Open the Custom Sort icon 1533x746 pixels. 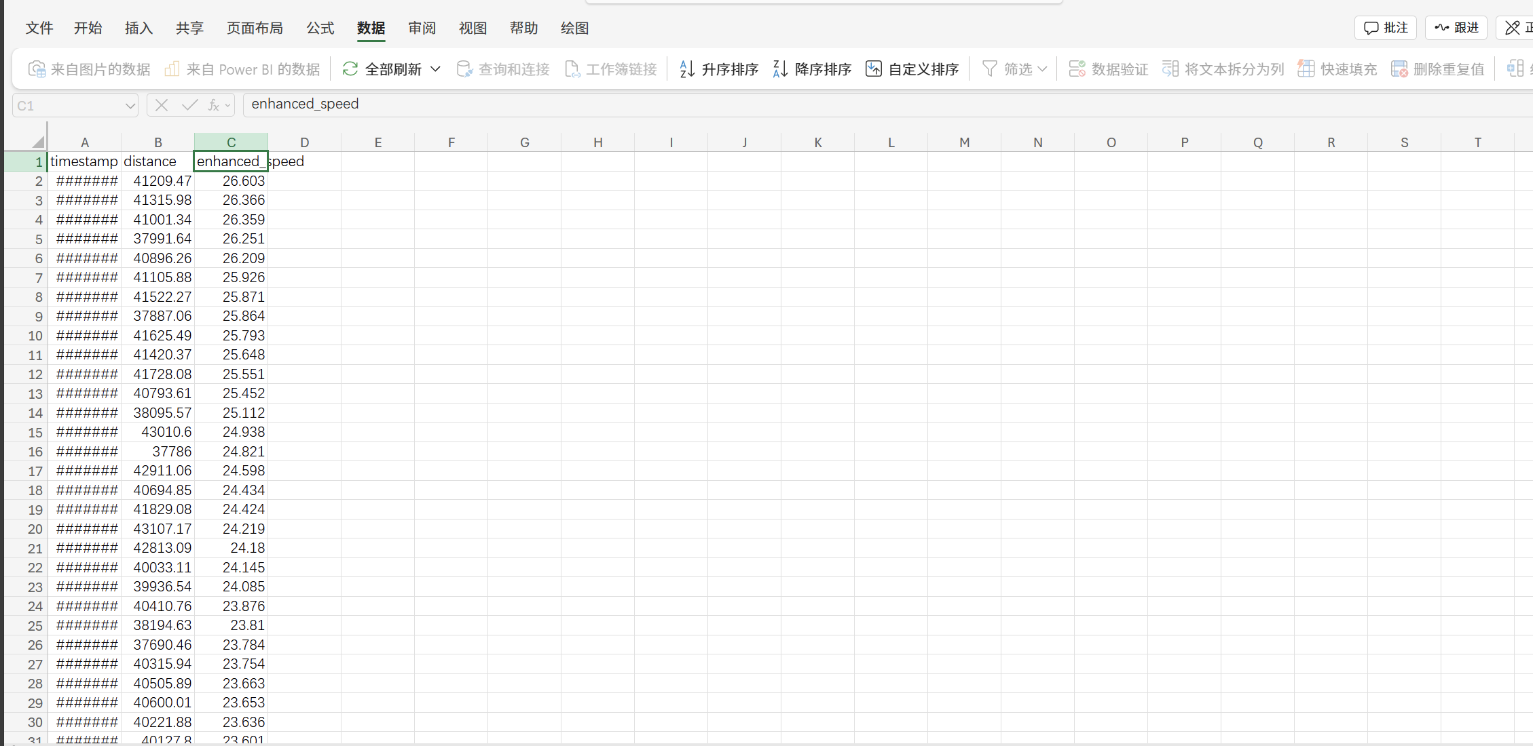pyautogui.click(x=874, y=69)
